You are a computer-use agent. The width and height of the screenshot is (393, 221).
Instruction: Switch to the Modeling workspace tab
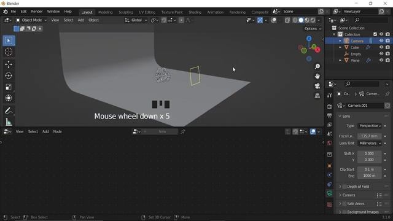(x=105, y=12)
